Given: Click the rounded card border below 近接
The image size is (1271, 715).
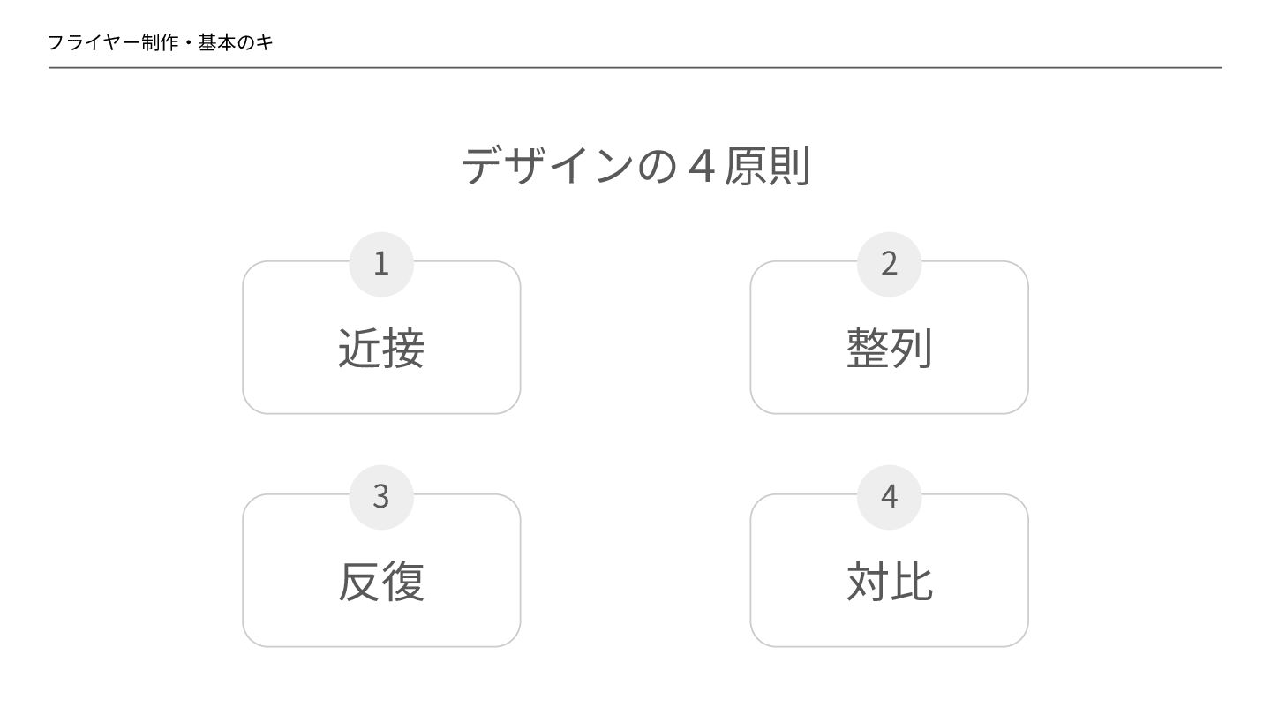Looking at the screenshot, I should pyautogui.click(x=381, y=413).
